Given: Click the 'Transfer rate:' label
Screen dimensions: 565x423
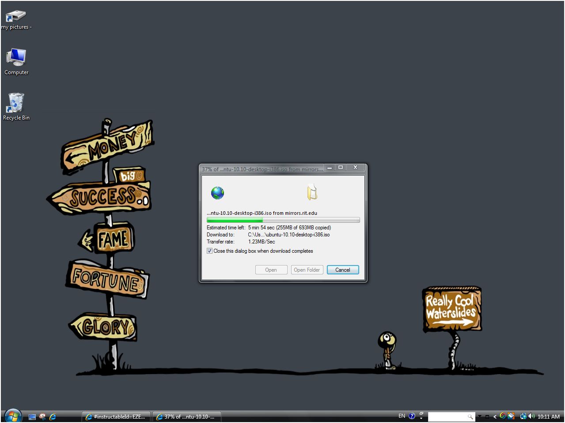Looking at the screenshot, I should pos(220,242).
